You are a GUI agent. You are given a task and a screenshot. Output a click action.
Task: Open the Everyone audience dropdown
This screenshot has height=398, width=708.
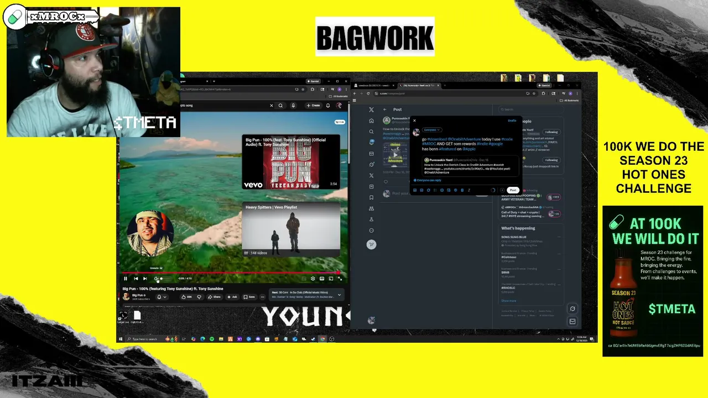[x=432, y=130]
